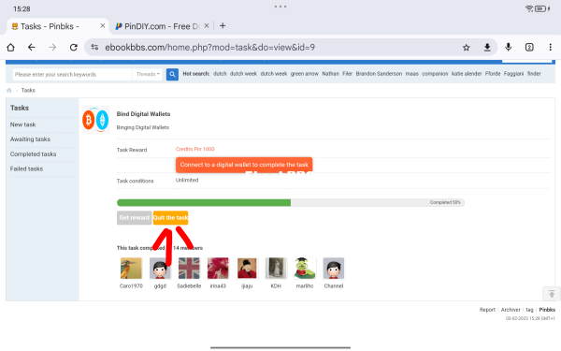Bookmark this page with star icon
561x351 pixels.
[466, 48]
